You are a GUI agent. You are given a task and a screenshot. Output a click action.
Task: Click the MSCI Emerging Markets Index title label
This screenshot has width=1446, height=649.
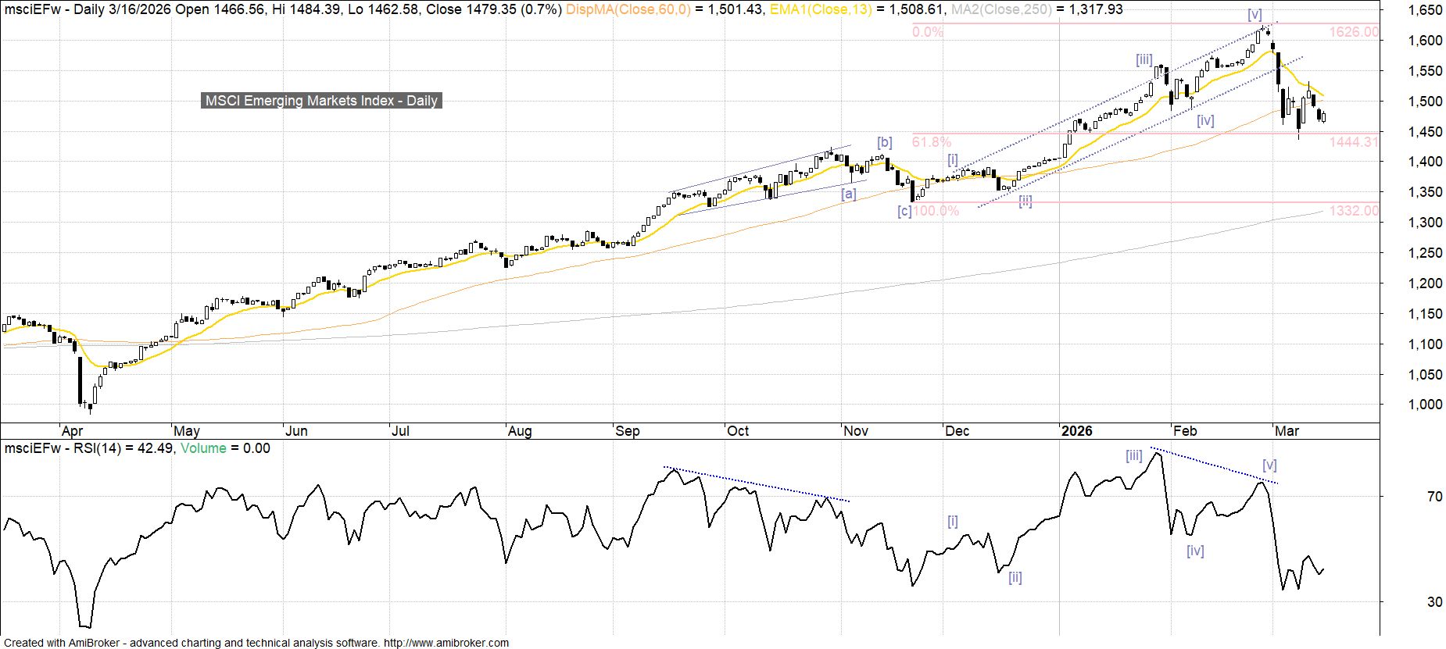click(x=321, y=101)
